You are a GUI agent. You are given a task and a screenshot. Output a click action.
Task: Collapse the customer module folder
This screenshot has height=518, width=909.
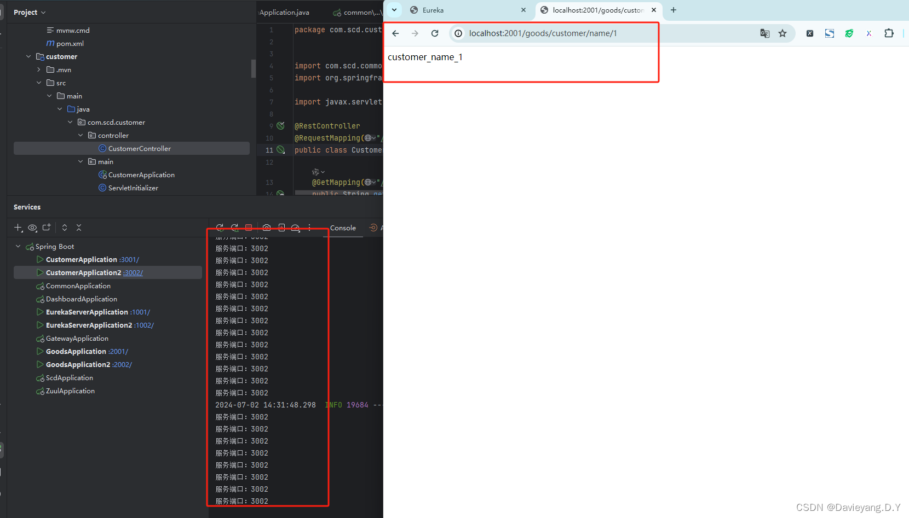[28, 56]
